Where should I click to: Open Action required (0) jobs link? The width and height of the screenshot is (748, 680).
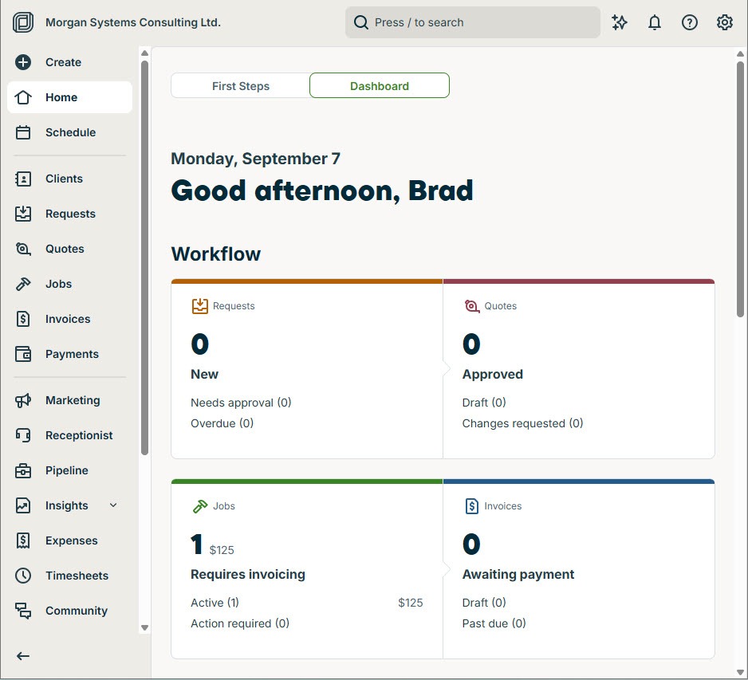coord(240,623)
